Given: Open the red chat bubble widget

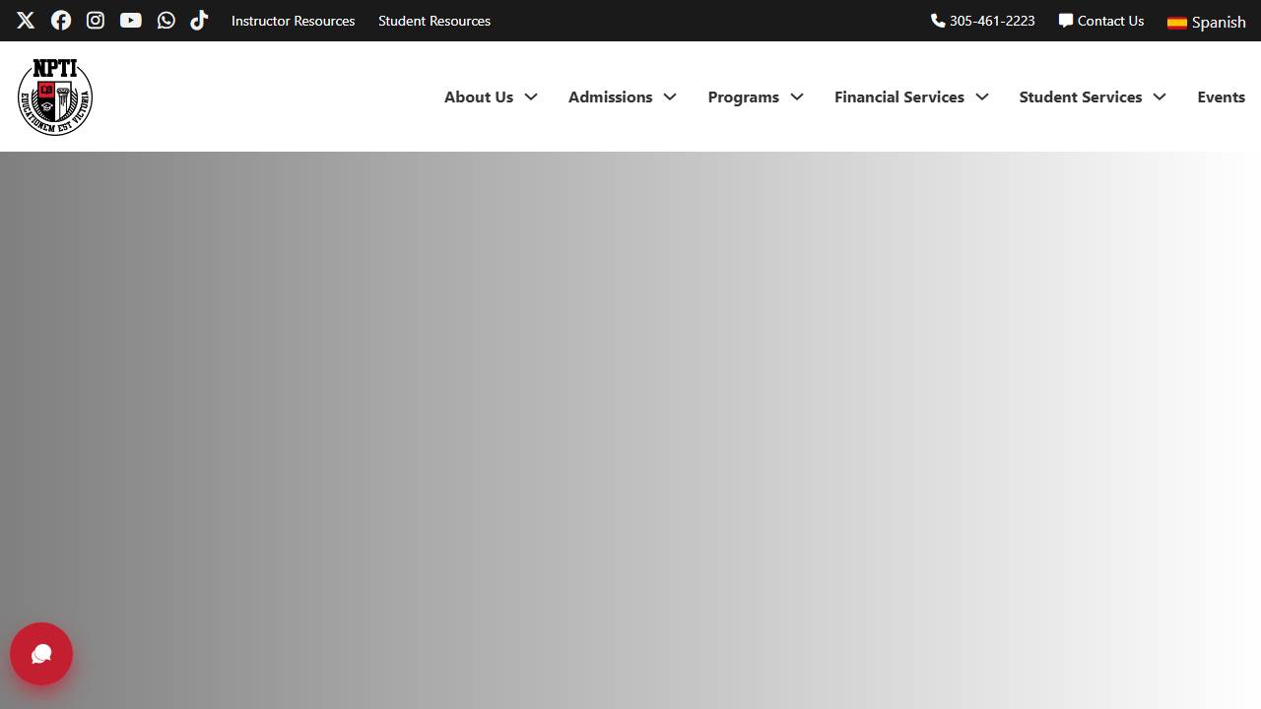Looking at the screenshot, I should [x=41, y=654].
